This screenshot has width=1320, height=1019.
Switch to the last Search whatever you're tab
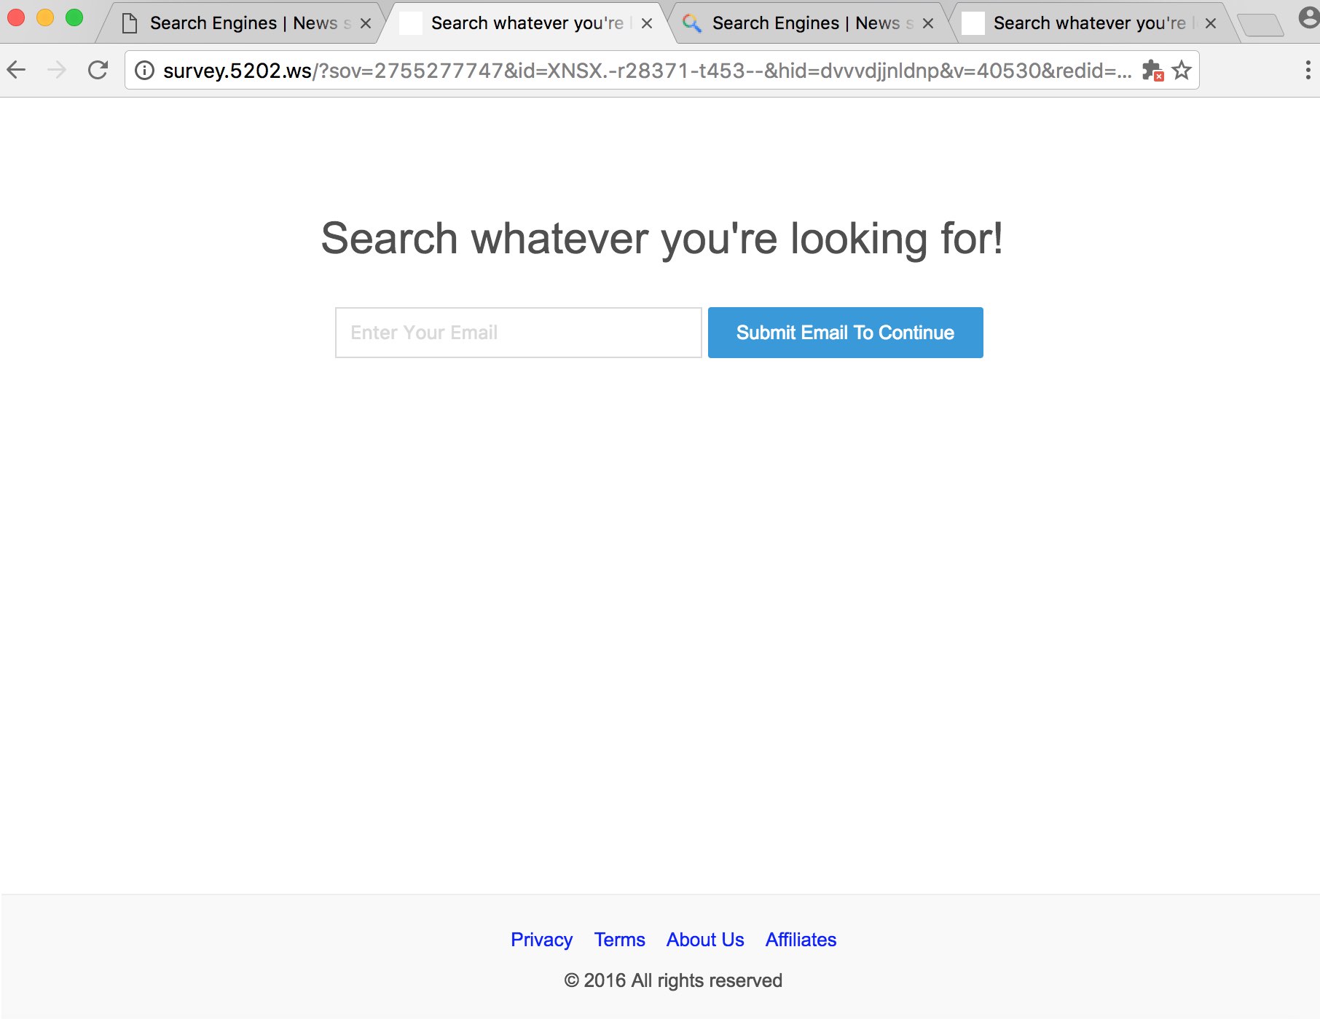1085,23
